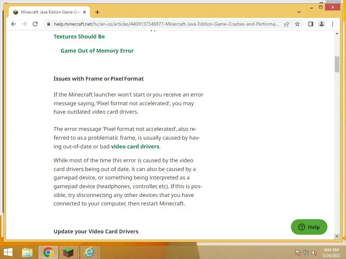
Task: Reload the Minecraft help page
Action: tap(35, 24)
